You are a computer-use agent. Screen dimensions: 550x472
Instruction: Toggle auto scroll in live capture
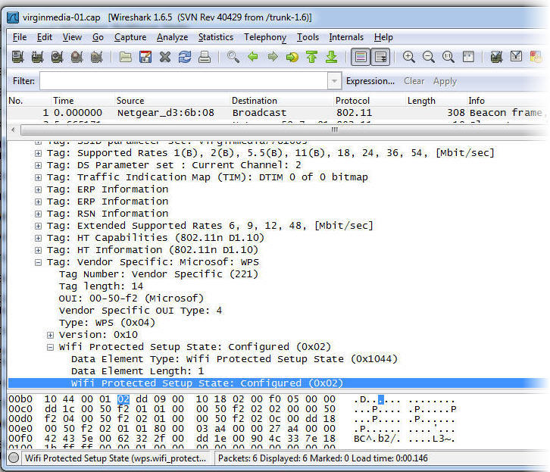click(380, 57)
